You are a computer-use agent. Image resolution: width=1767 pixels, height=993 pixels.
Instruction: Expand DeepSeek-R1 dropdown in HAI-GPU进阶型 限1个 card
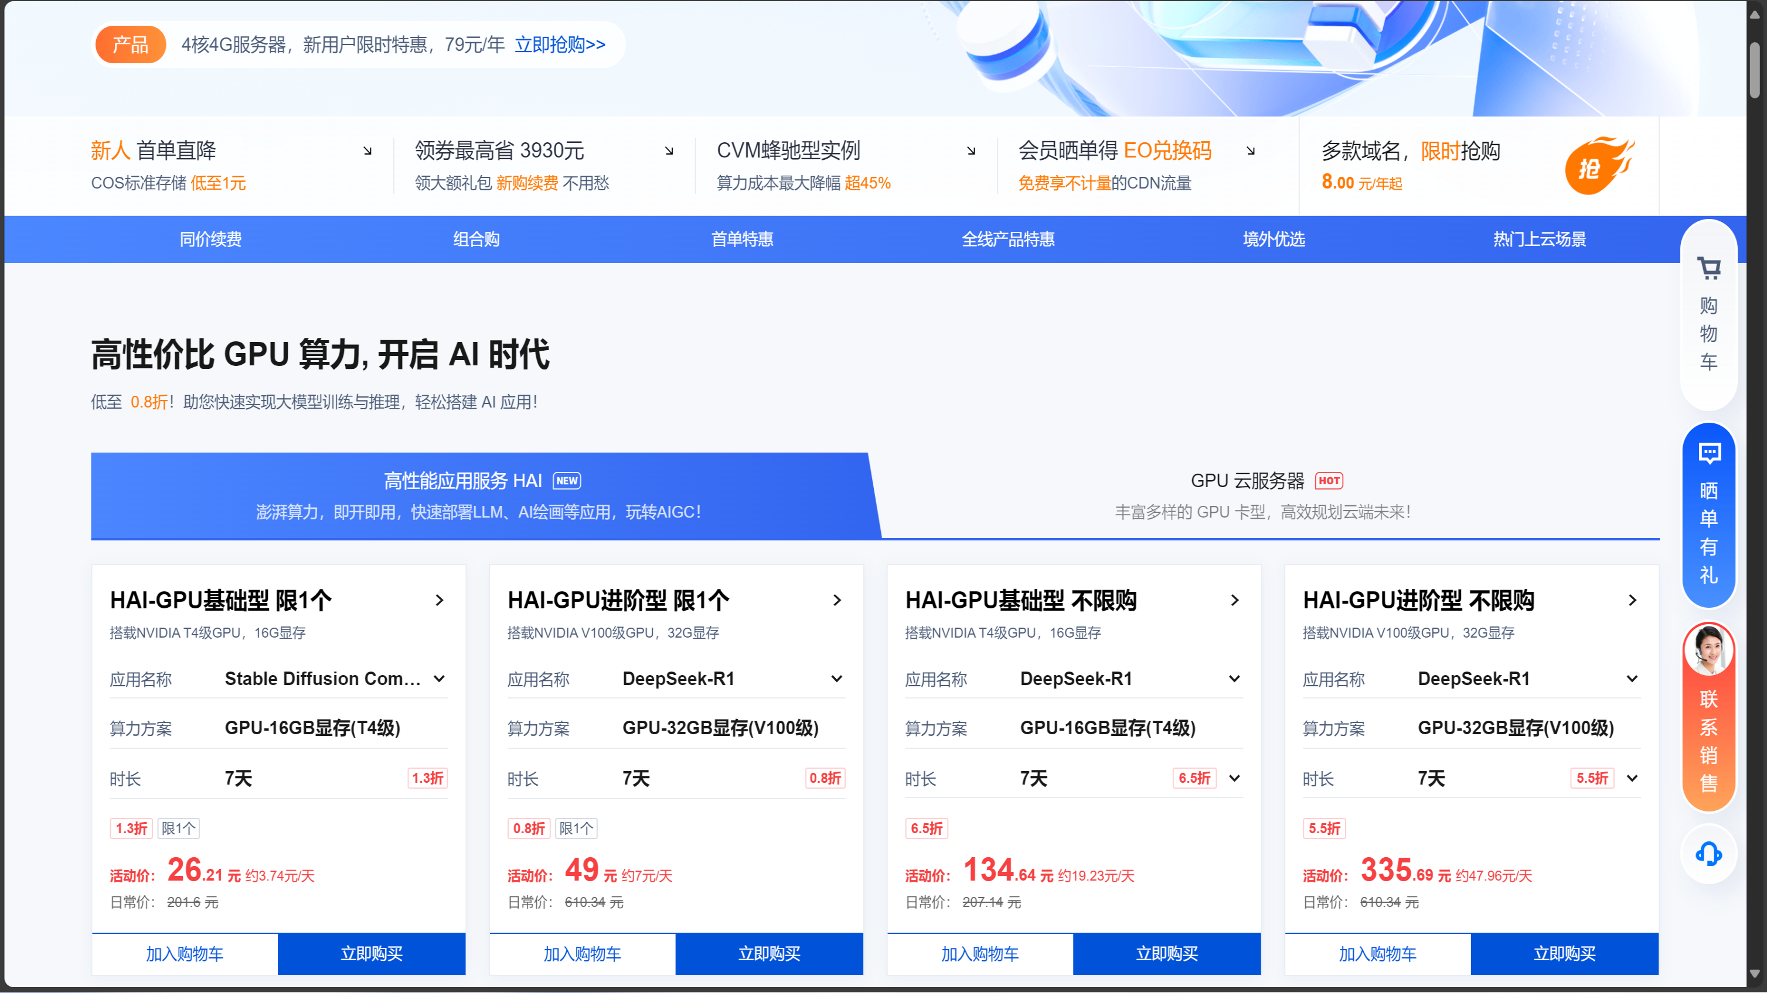[x=837, y=679]
